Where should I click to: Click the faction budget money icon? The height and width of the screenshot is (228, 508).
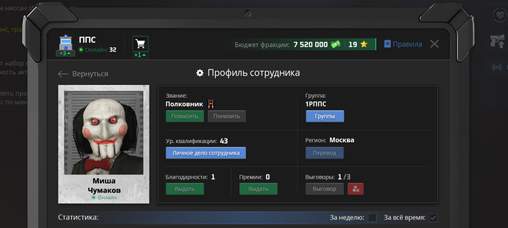click(336, 45)
